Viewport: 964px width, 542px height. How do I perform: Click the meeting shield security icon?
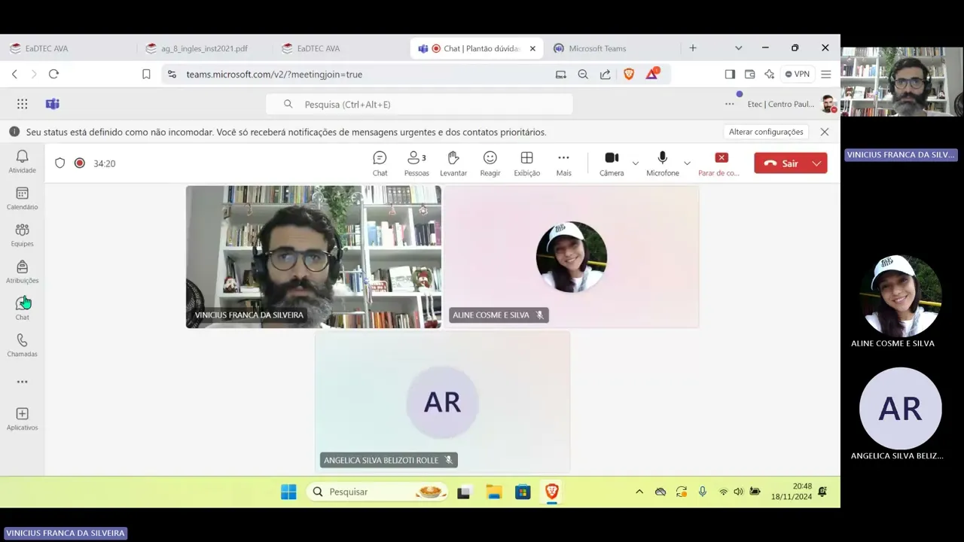point(60,163)
